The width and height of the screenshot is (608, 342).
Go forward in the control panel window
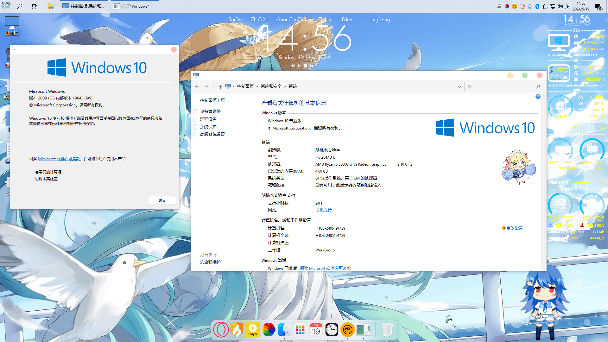click(x=206, y=86)
